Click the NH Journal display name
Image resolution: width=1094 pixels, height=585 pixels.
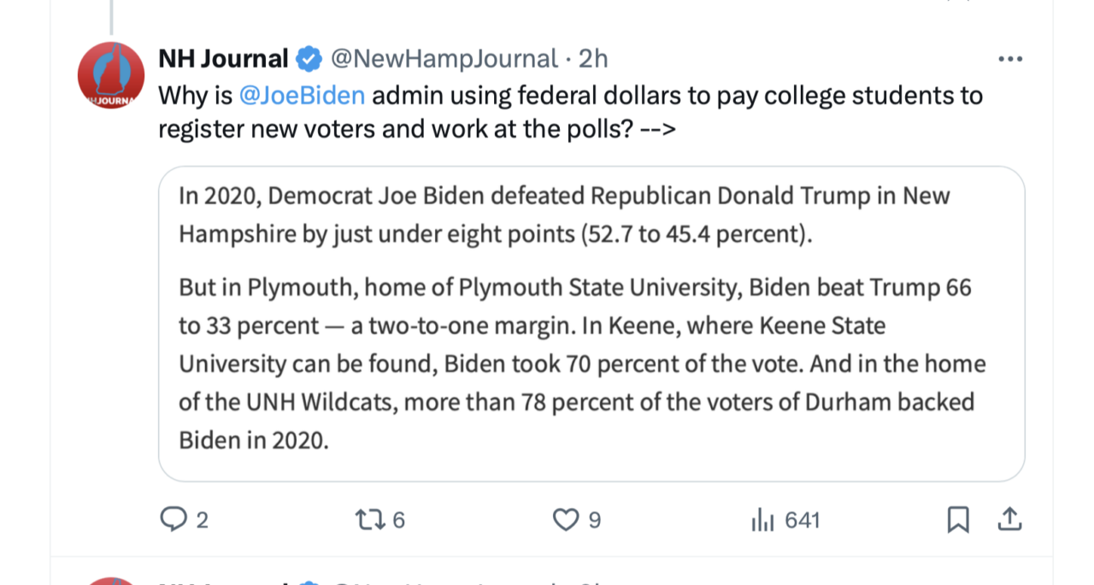[x=223, y=59]
